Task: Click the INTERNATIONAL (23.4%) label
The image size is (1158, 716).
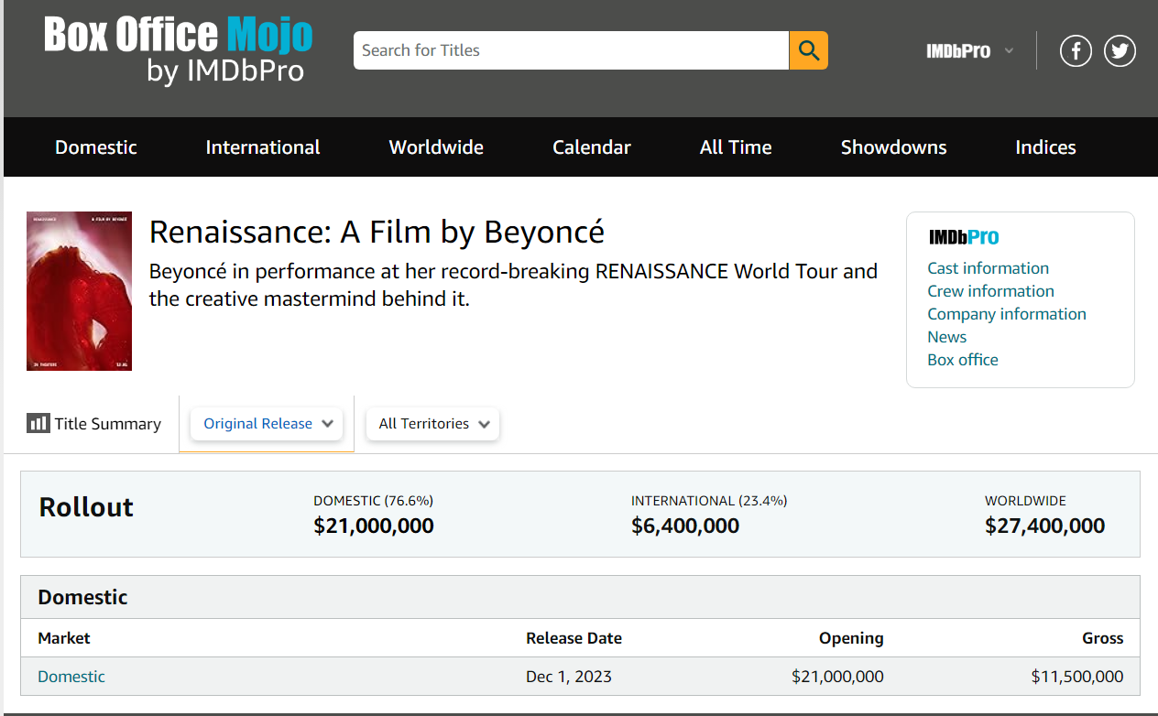Action: (x=709, y=501)
